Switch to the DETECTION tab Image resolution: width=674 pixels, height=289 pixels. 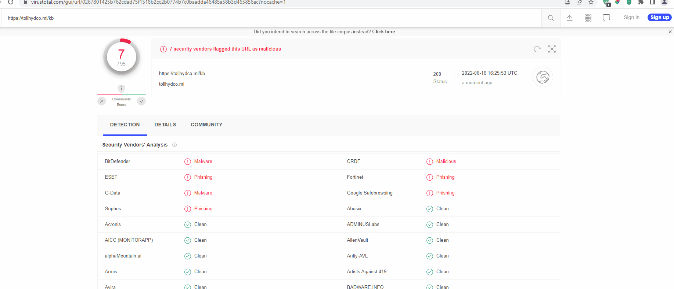pyautogui.click(x=125, y=125)
